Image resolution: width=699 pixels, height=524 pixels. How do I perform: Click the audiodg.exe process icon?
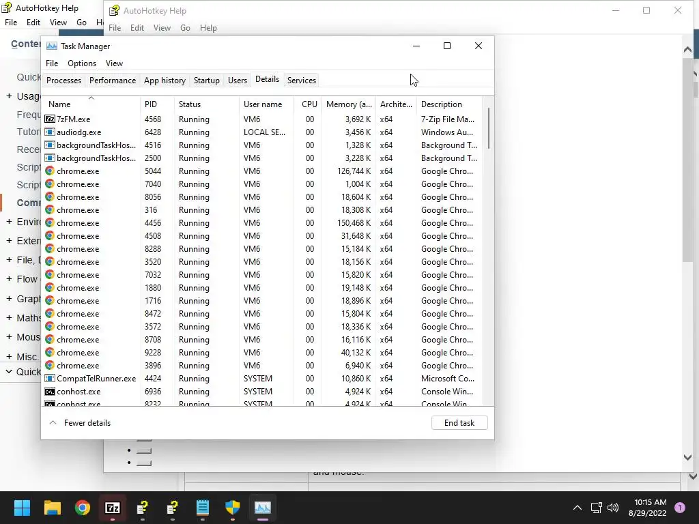[49, 132]
